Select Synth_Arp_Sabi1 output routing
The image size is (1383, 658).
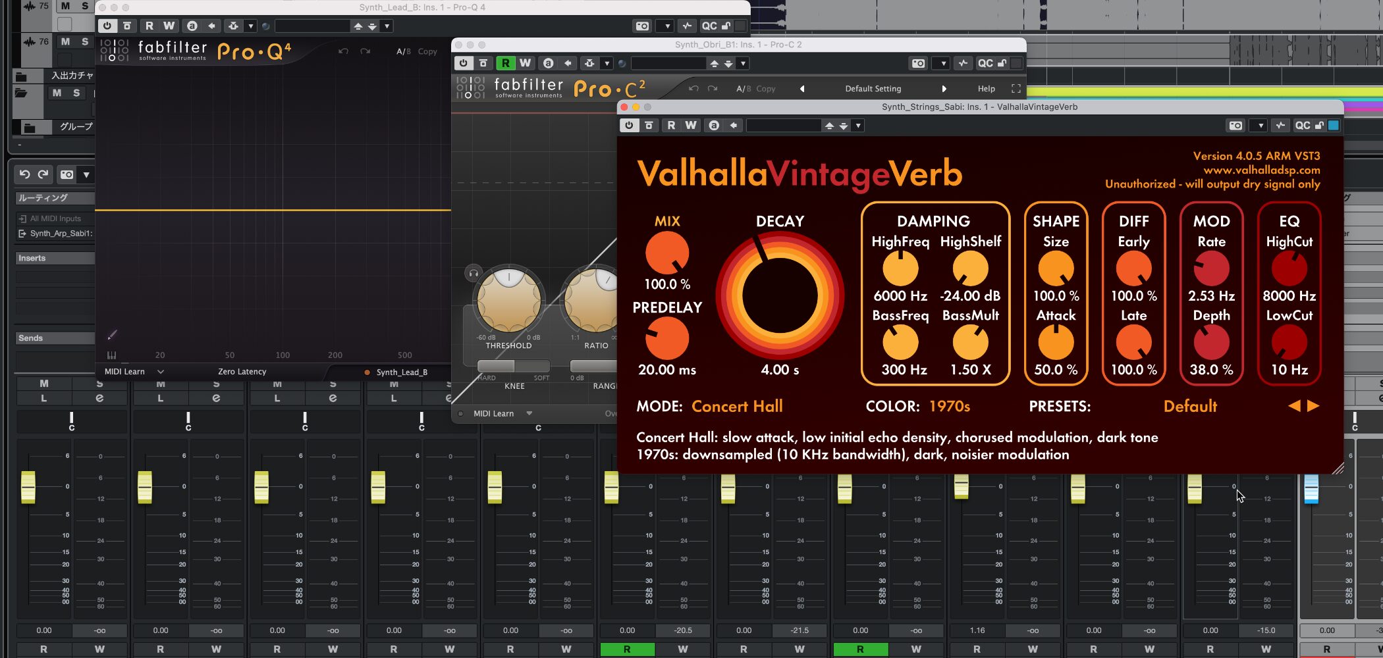(x=55, y=233)
